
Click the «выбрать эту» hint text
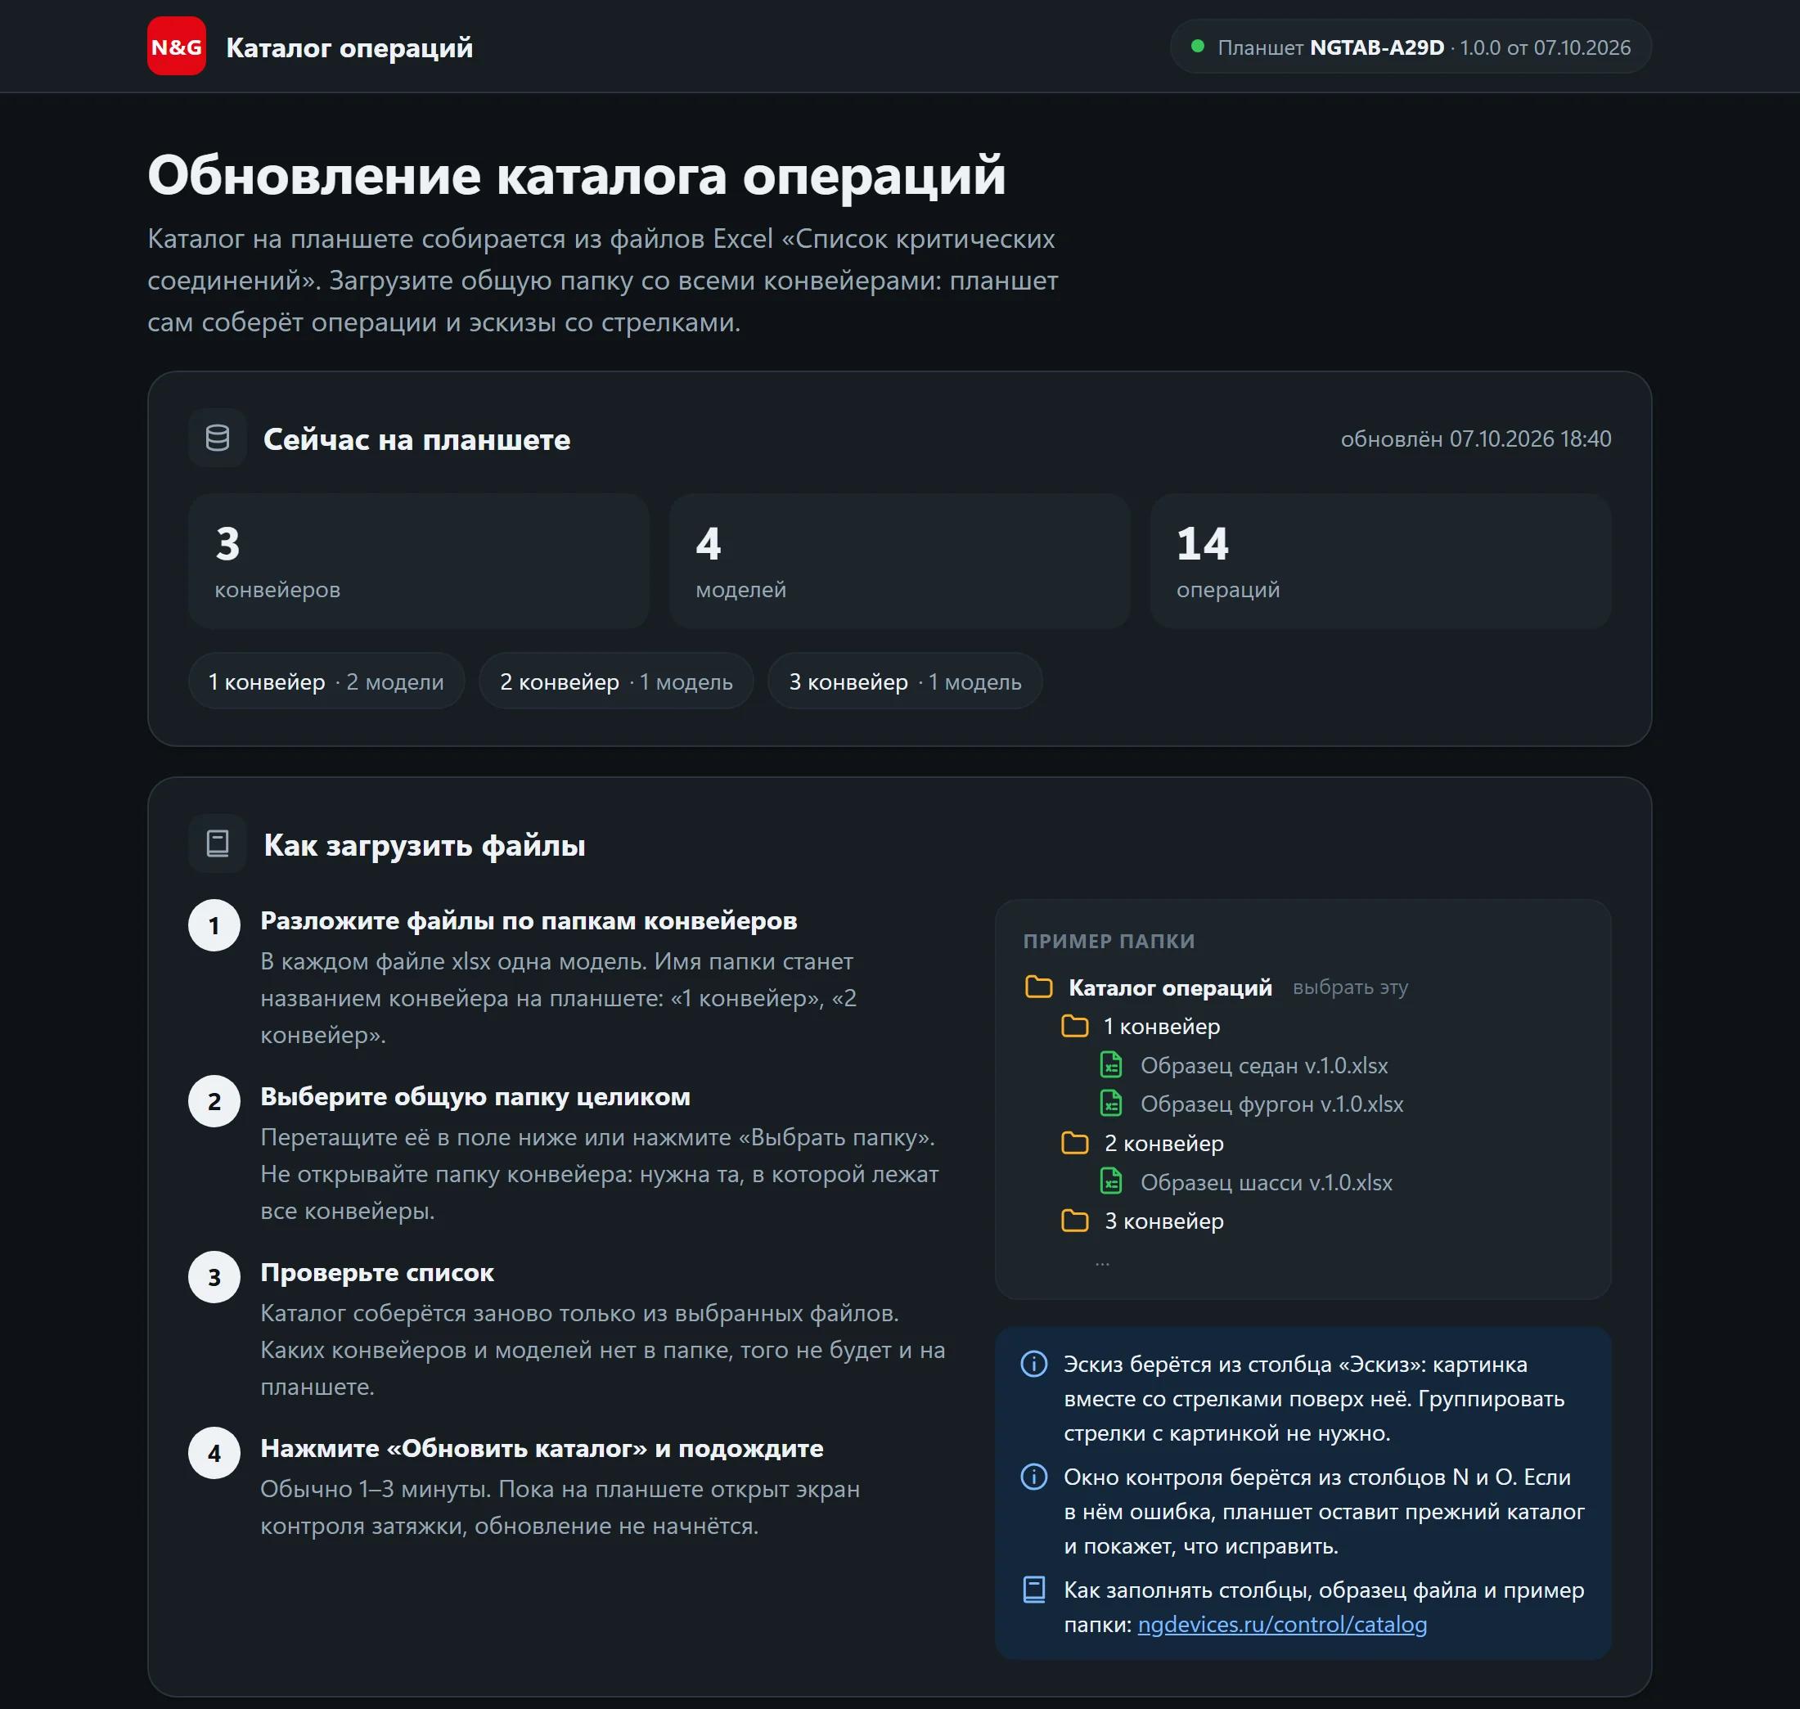pyautogui.click(x=1350, y=987)
